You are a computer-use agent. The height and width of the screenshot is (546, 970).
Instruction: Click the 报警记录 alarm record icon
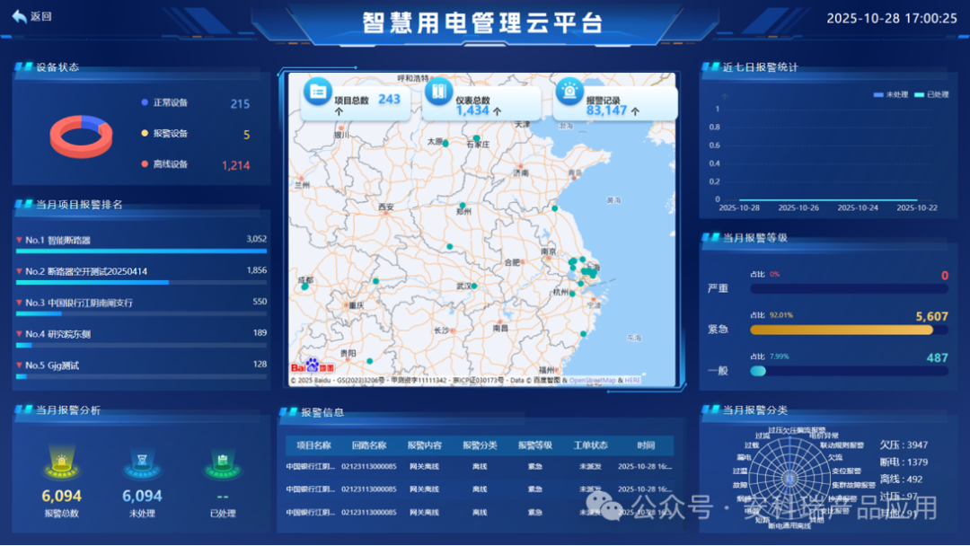coord(569,91)
